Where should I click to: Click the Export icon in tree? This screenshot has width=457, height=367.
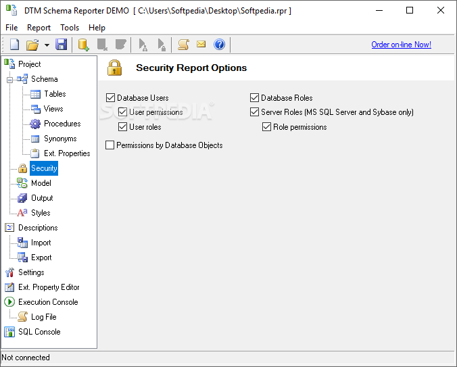(x=22, y=258)
